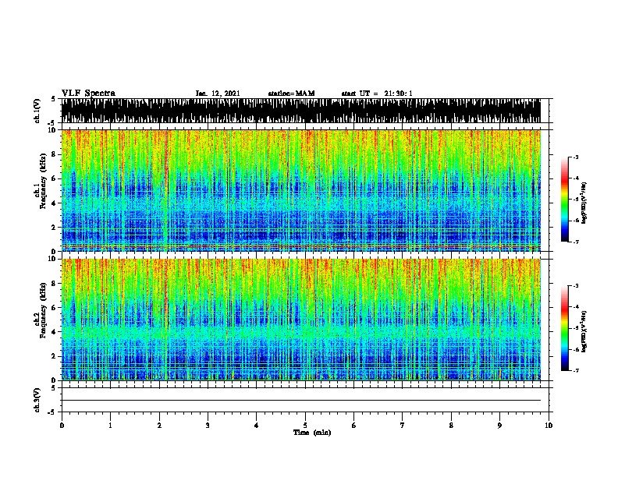618x477 pixels.
Task: Click the "8" kHz tick on ch.1 frequency axis
Action: coord(54,154)
